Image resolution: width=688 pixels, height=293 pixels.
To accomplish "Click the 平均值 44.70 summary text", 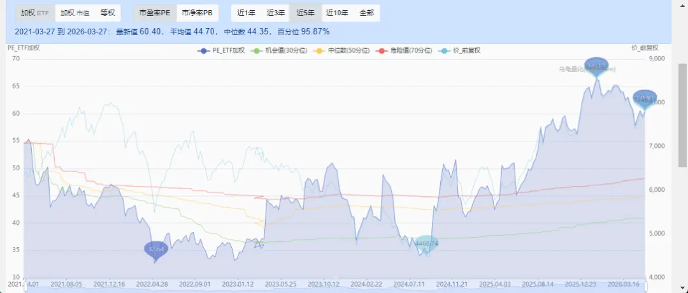I will click(x=193, y=32).
